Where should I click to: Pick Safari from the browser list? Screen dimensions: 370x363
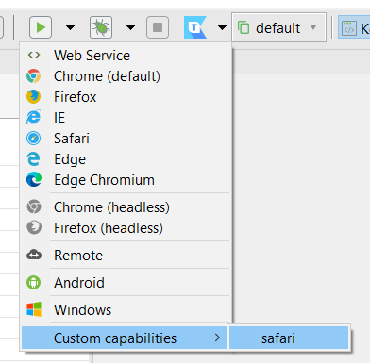[x=126, y=139]
